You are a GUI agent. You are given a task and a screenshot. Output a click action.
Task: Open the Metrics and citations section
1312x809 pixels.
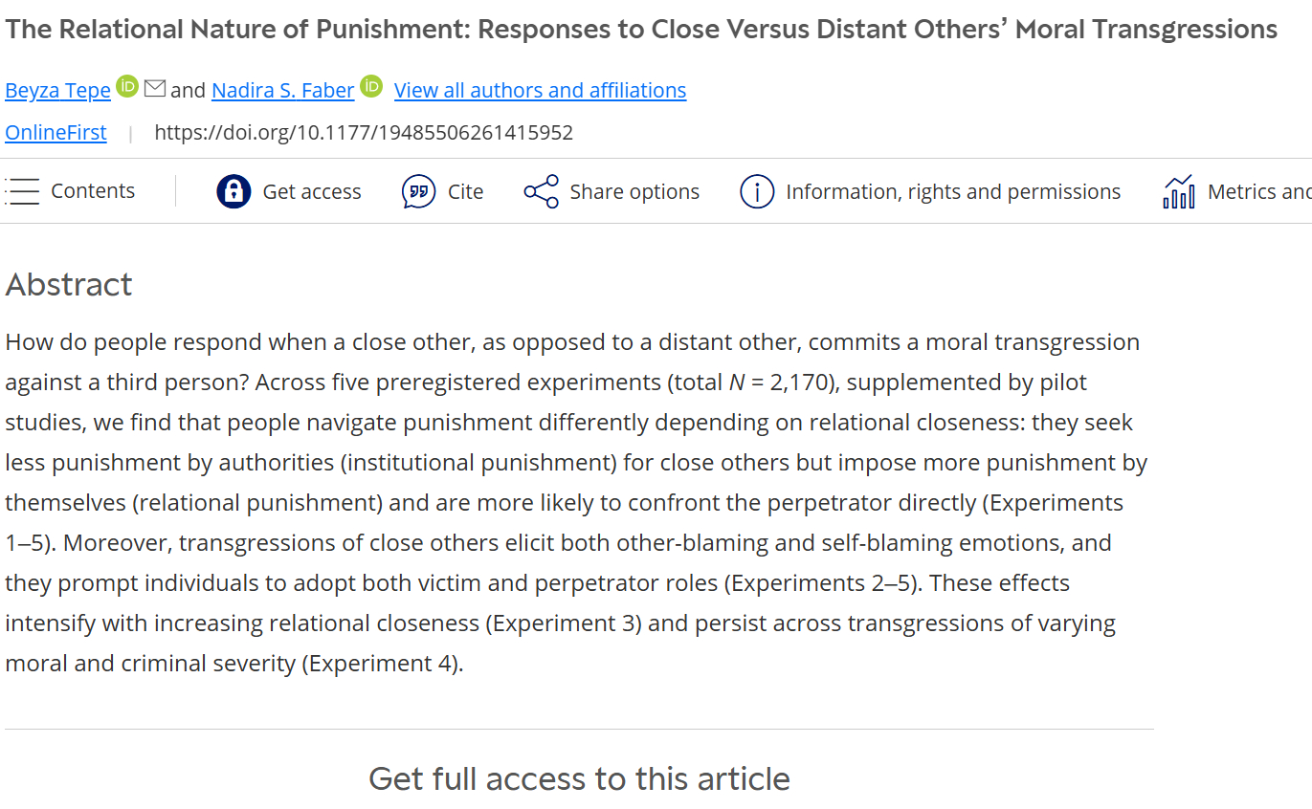pyautogui.click(x=1258, y=192)
